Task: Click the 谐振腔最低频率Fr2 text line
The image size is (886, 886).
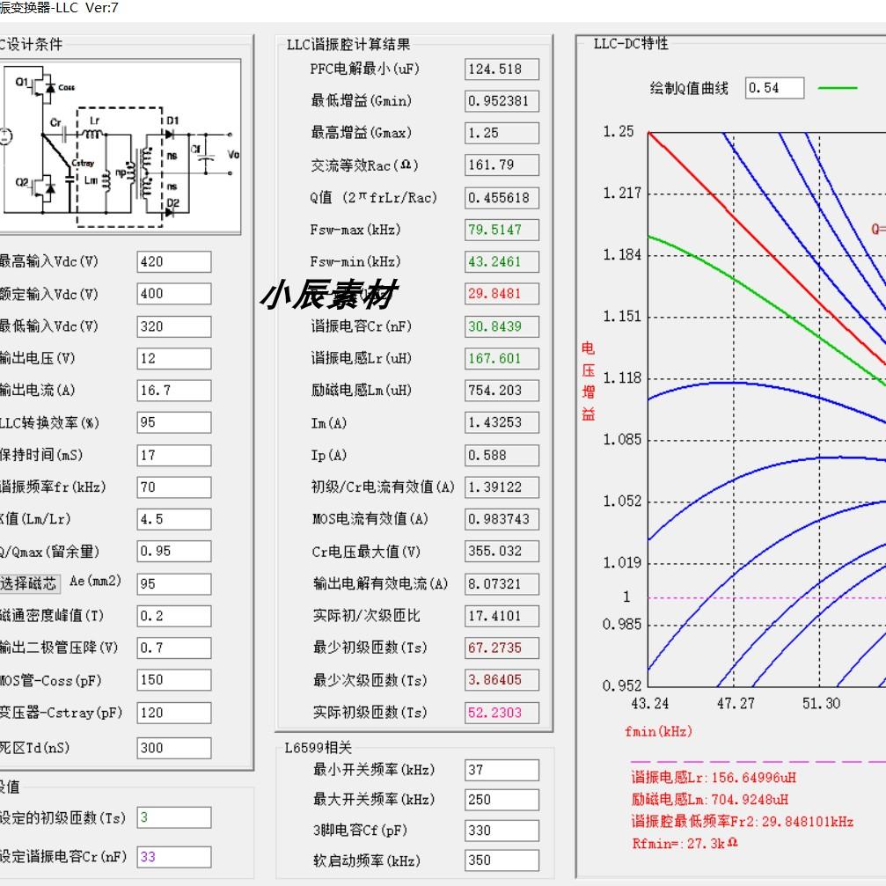Action: coord(742,822)
